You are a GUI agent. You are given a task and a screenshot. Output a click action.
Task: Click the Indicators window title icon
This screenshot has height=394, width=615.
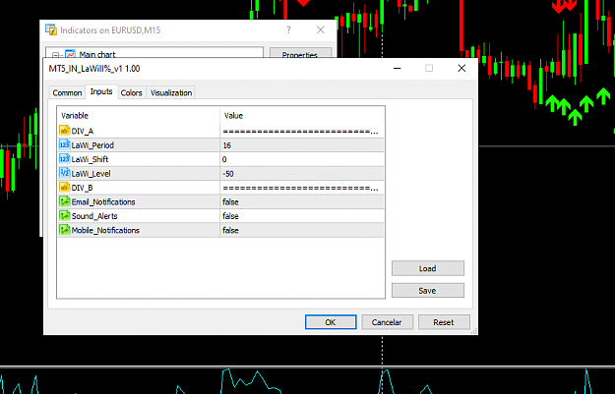coord(51,29)
